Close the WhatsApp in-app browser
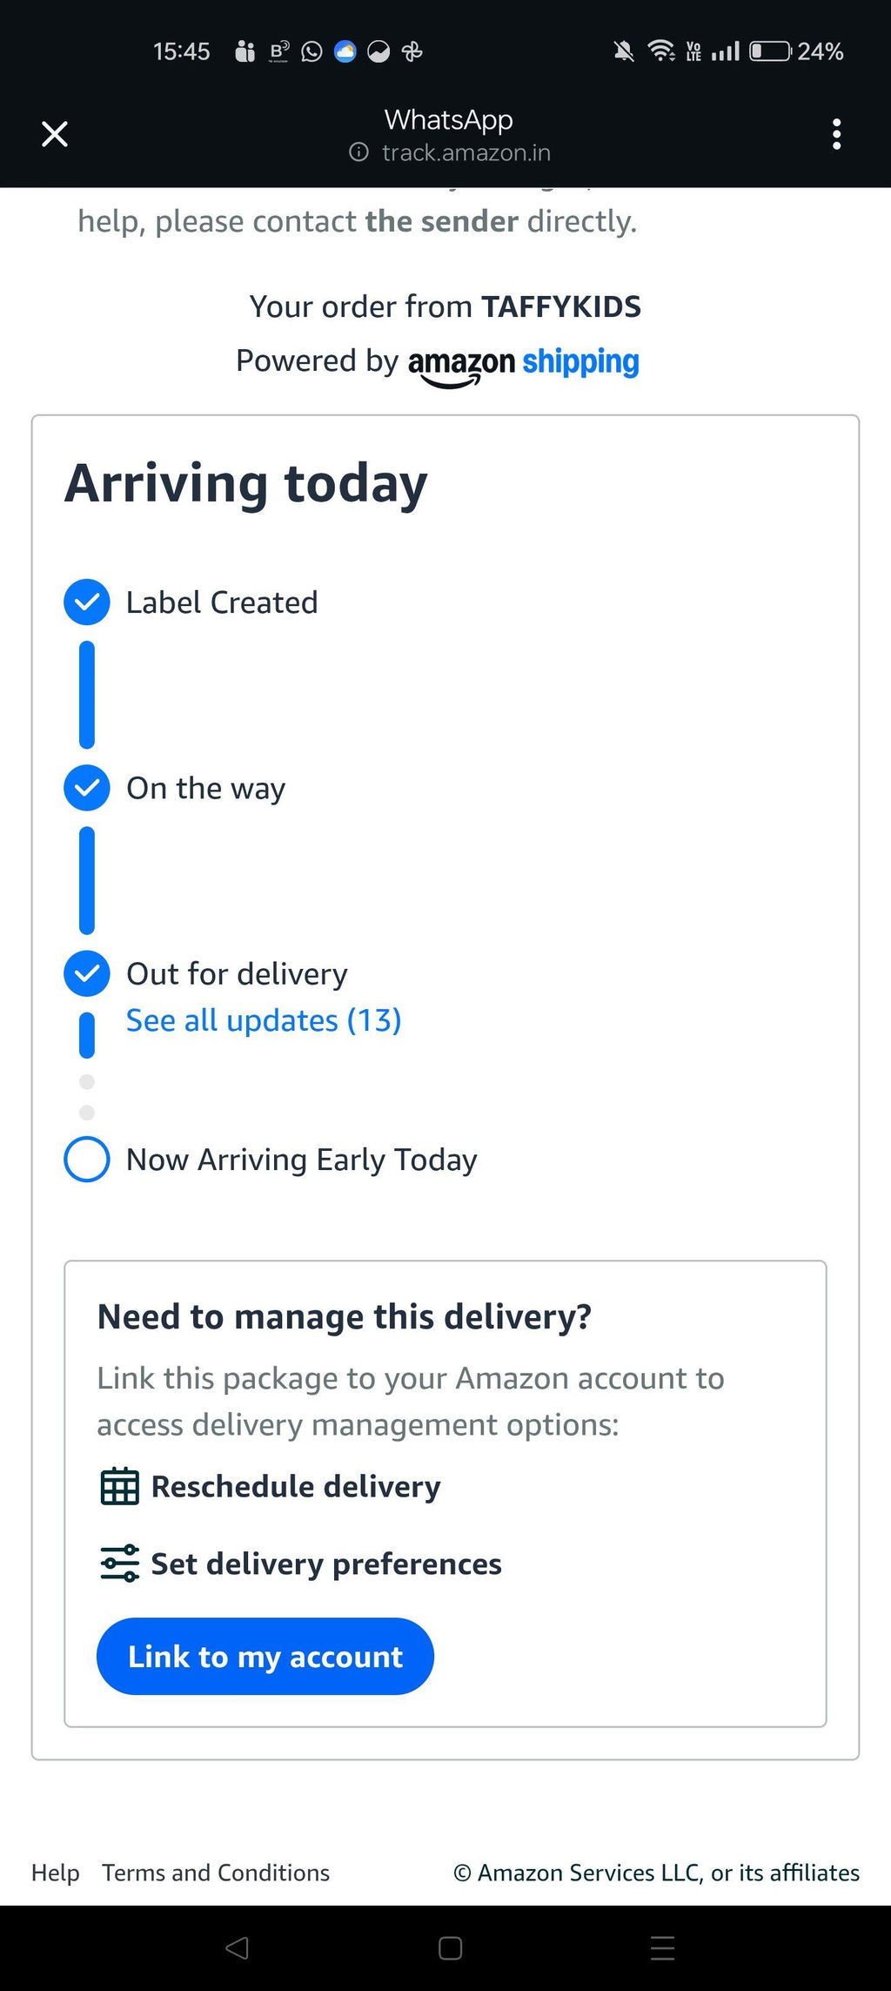The image size is (891, 1991). pos(55,134)
